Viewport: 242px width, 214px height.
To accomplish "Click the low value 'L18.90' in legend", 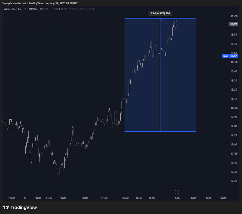I will tap(63, 9).
